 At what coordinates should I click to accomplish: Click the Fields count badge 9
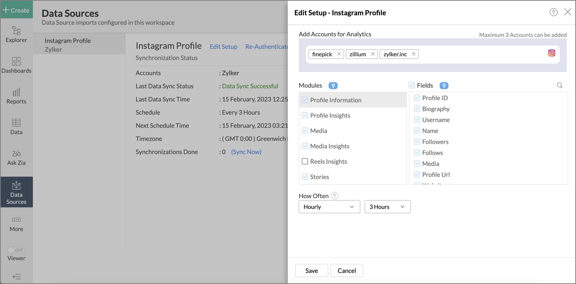pyautogui.click(x=444, y=86)
